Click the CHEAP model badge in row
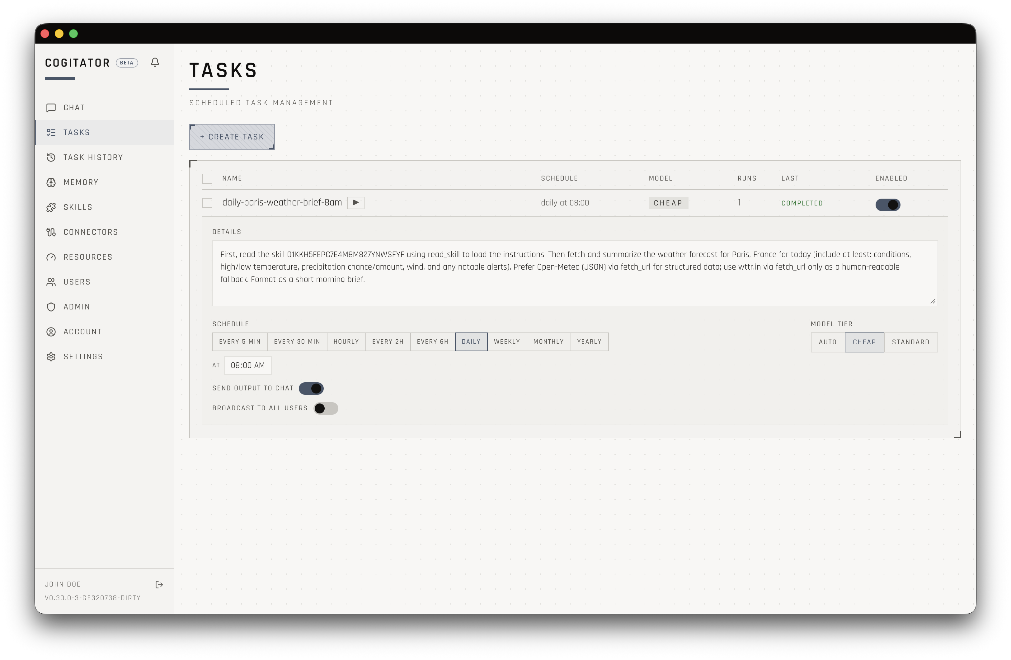 point(668,203)
